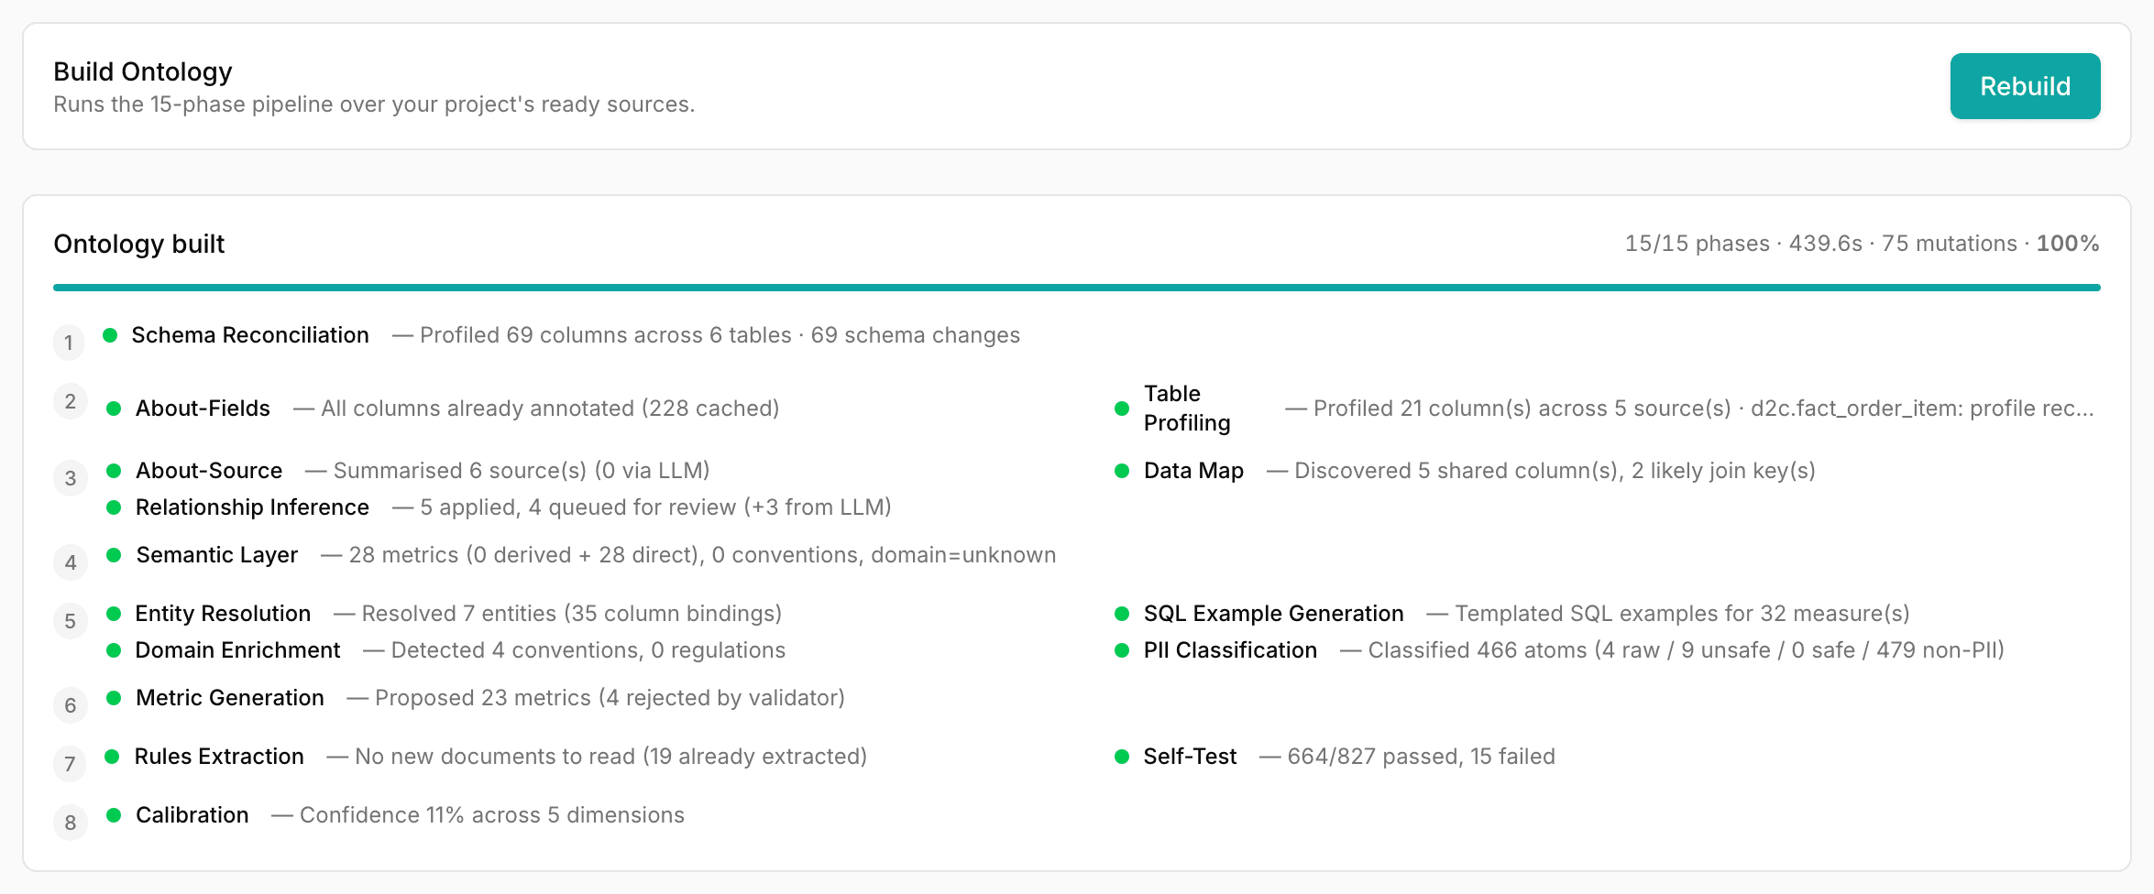2154x894 pixels.
Task: Open the PII Classification phase
Action: pyautogui.click(x=1230, y=650)
